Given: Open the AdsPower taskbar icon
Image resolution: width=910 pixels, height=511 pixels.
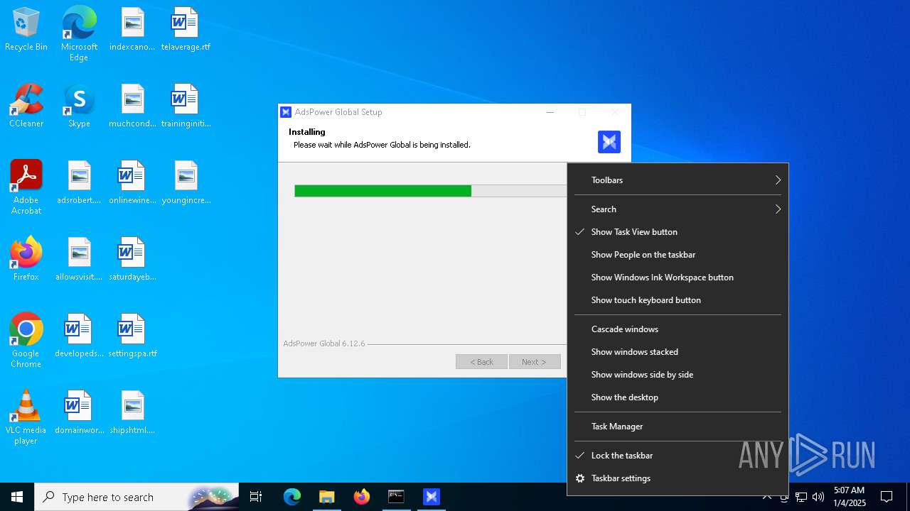Looking at the screenshot, I should [x=431, y=497].
